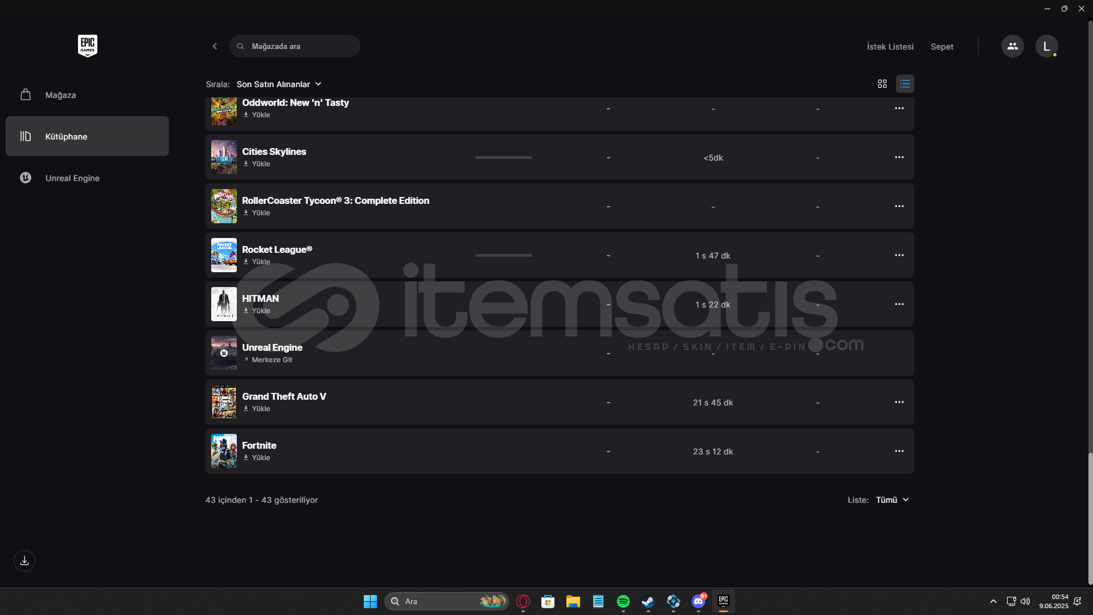This screenshot has height=615, width=1093.
Task: Open the Mağaza store tab
Action: (x=87, y=95)
